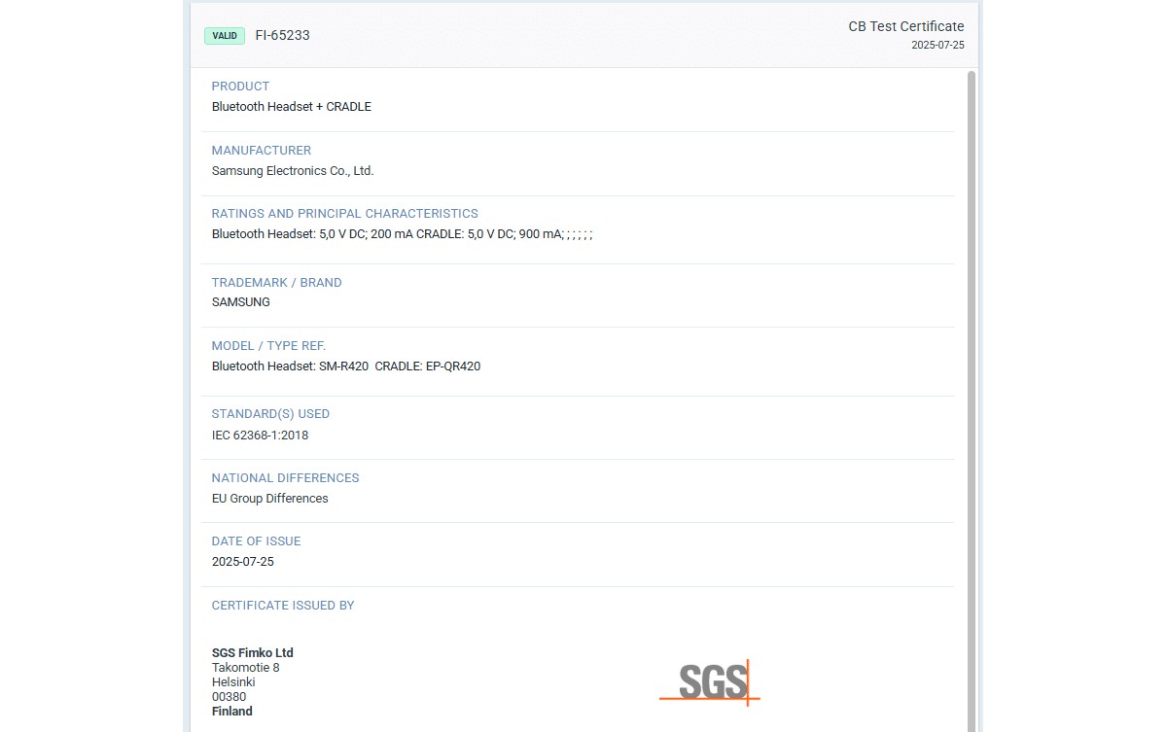Viewport: 1167px width, 732px height.
Task: Click the DATE OF ISSUE value
Action: (242, 562)
